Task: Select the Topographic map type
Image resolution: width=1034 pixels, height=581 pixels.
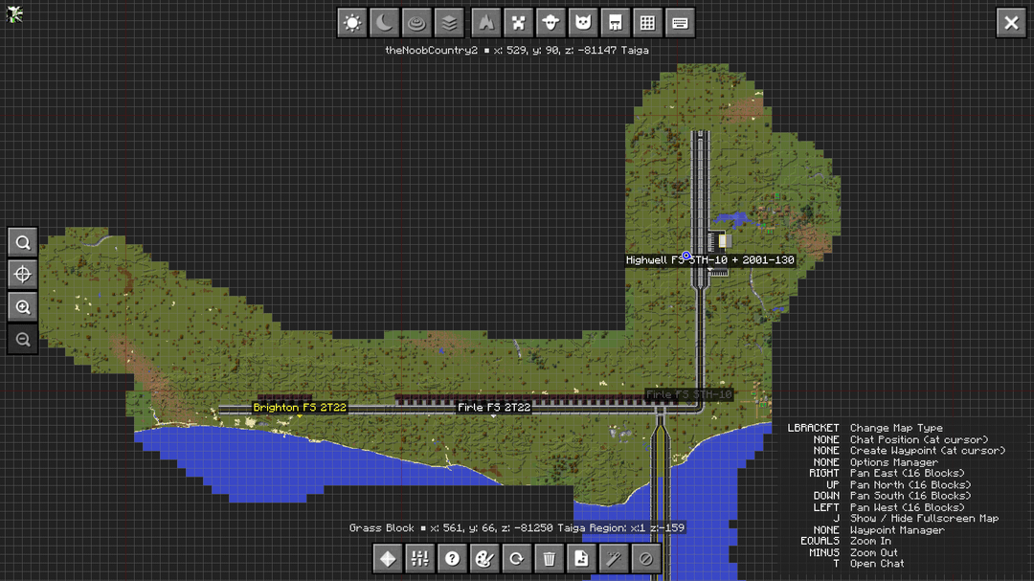Action: [416, 23]
